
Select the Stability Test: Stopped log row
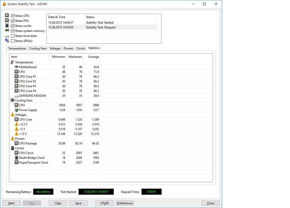click(101, 27)
